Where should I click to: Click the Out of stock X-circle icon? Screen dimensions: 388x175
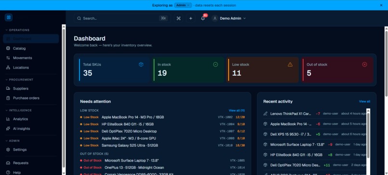click(x=364, y=65)
